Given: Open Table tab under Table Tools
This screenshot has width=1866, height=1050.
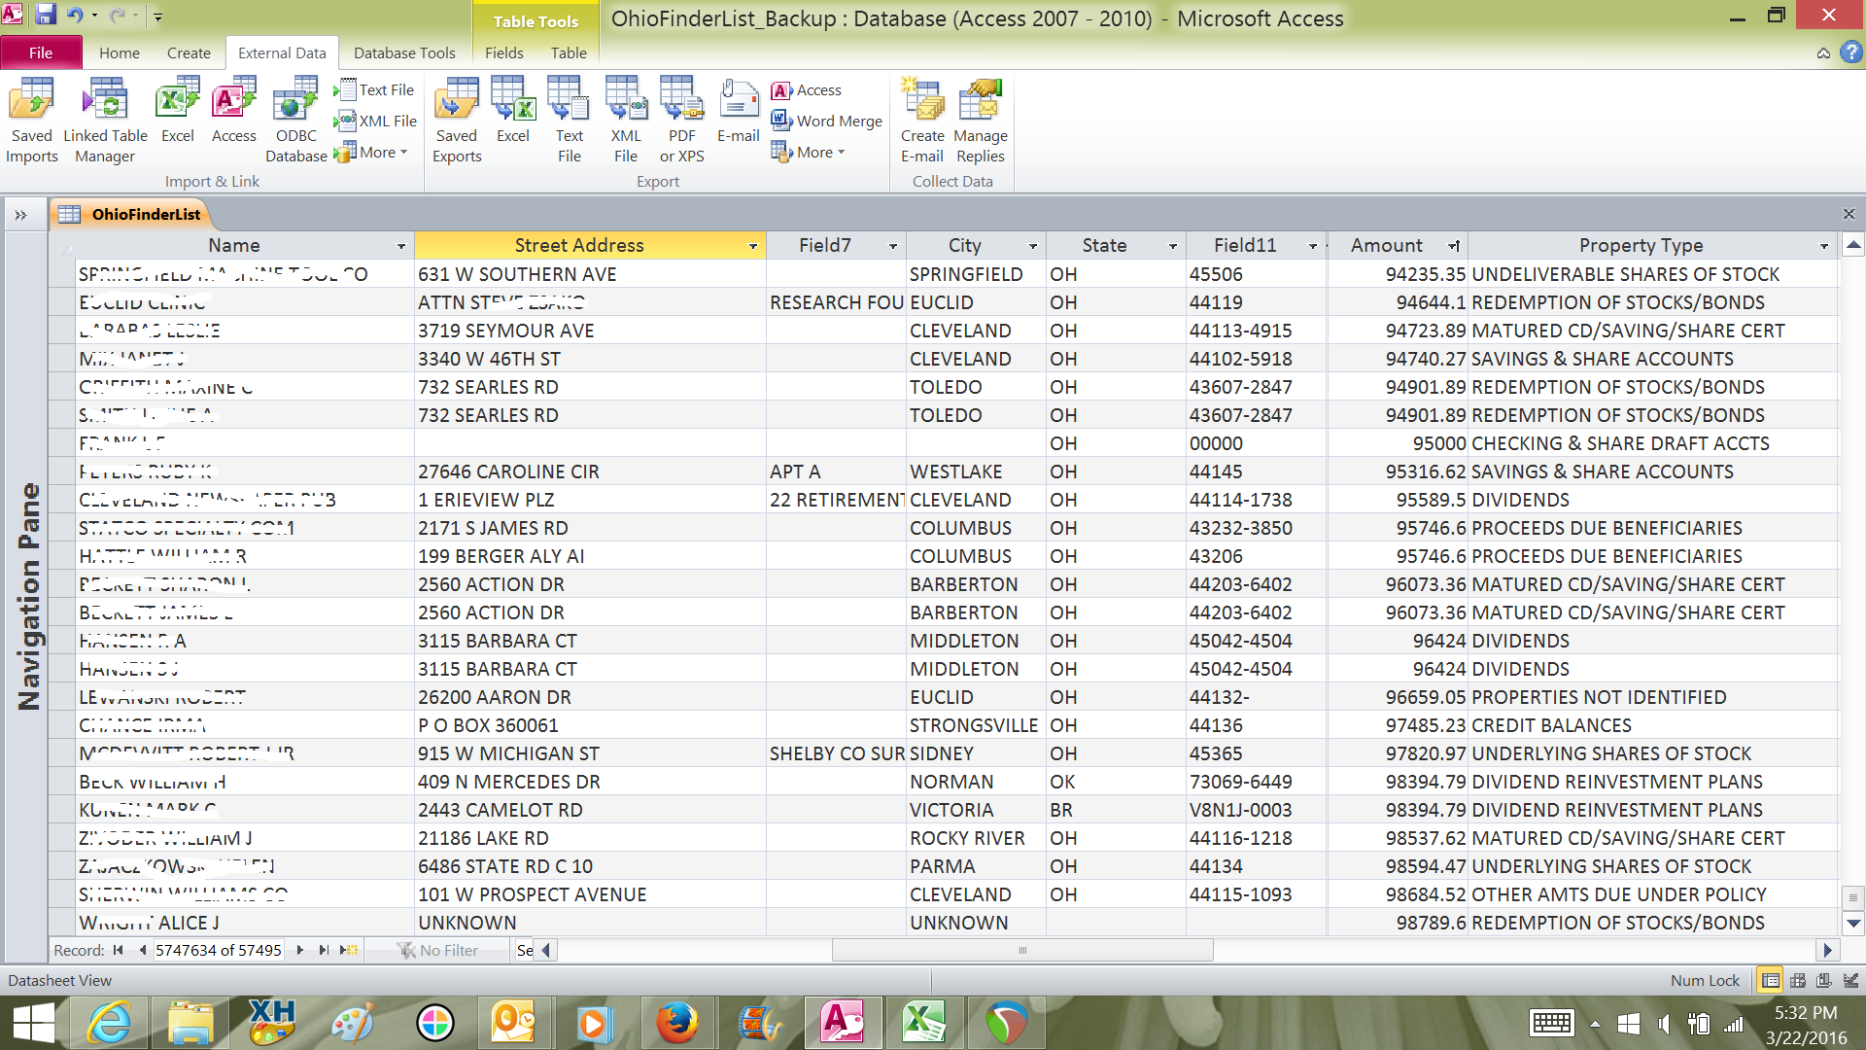Looking at the screenshot, I should (x=569, y=52).
